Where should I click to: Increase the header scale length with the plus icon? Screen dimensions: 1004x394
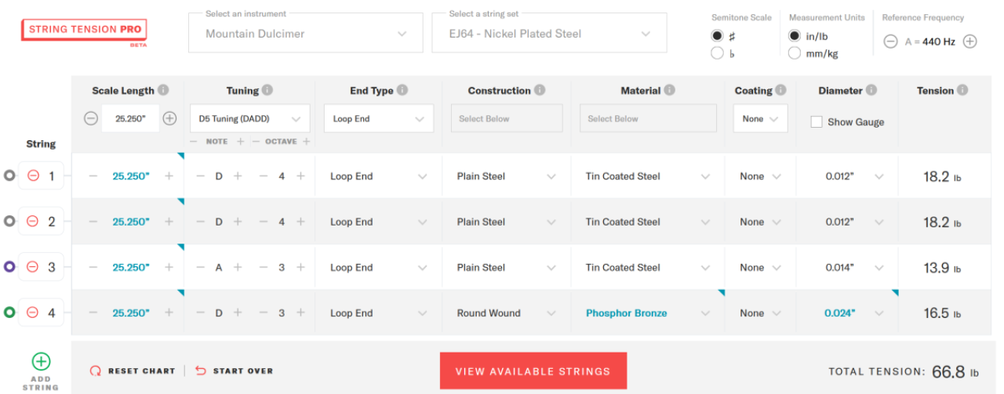point(169,119)
